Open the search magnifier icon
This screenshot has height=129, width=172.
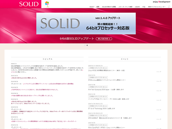click(x=169, y=6)
